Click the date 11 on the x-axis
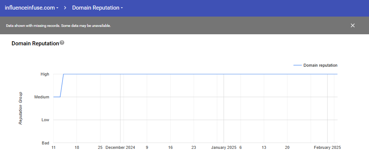Viewport: 369px width, 161px height. pos(54,147)
